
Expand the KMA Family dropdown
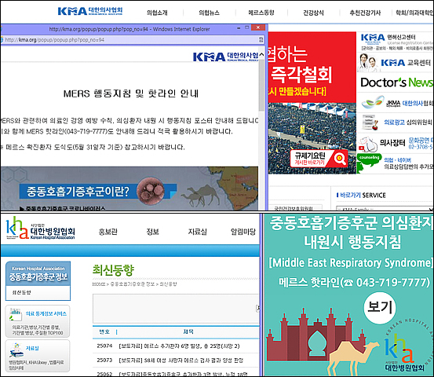tap(385, 209)
